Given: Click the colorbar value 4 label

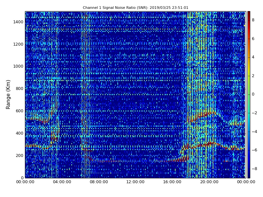Looking at the screenshot, I should point(253,57).
